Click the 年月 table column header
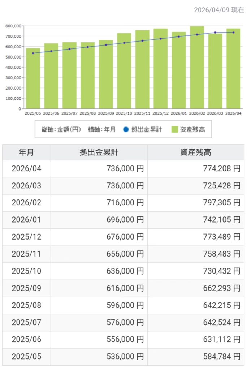Screen dimensions: 247x370 [x=26, y=152]
